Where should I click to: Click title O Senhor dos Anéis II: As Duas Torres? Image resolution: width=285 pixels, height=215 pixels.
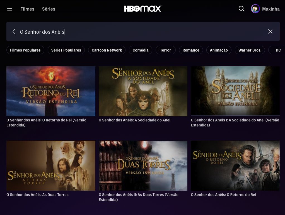(x=139, y=197)
